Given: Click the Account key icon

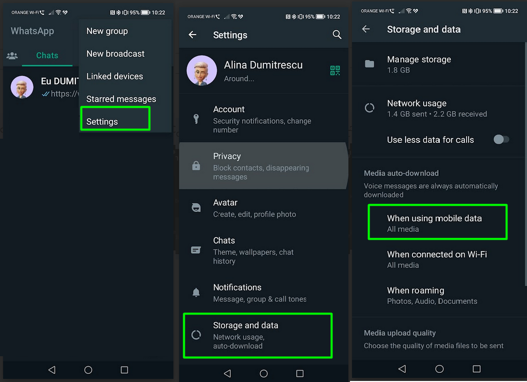Looking at the screenshot, I should click(196, 119).
